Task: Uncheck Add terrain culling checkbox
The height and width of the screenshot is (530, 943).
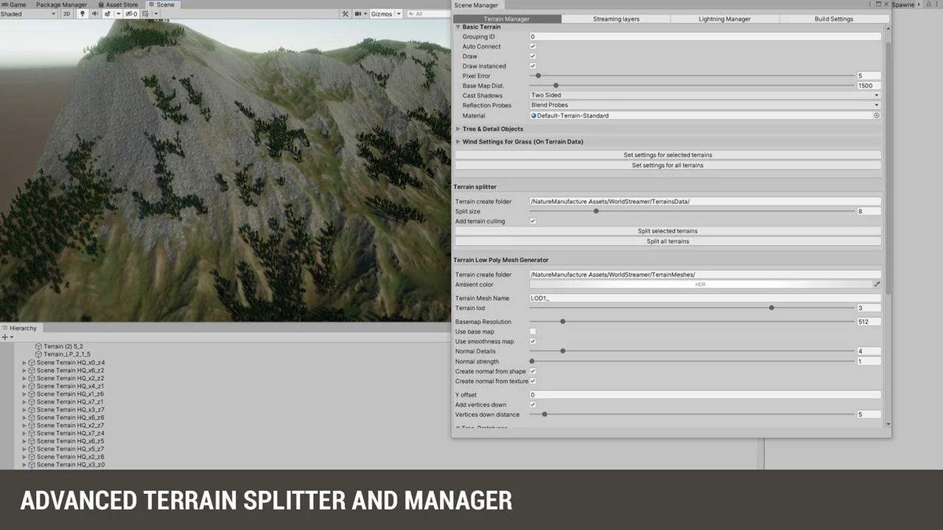Action: click(533, 221)
